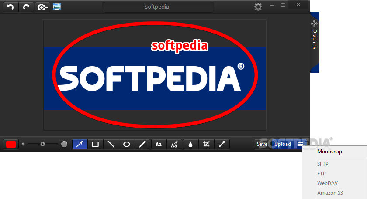Open upload destinations hamburger menu
Screen dimensions: 367x199
click(301, 144)
